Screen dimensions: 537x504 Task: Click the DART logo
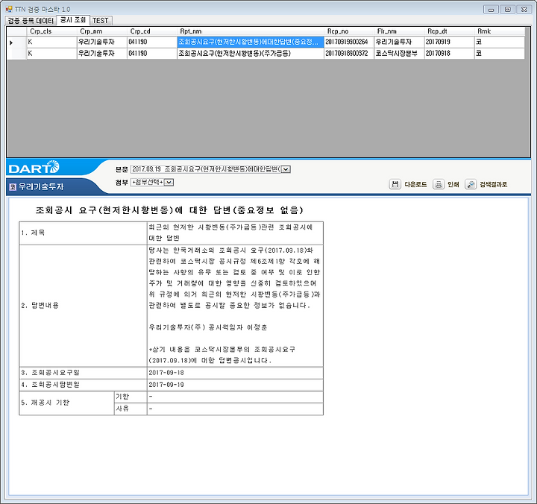[34, 167]
